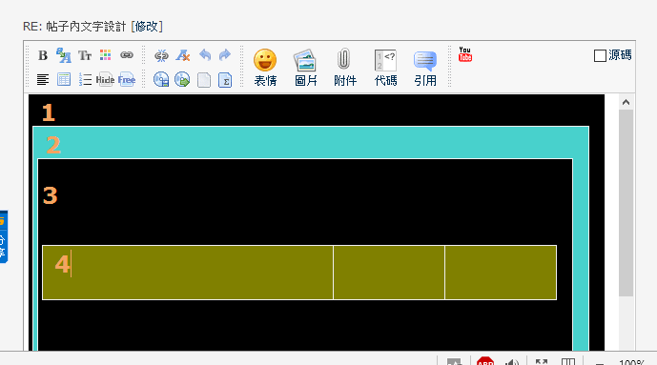Remove link with unlink icon
The image size is (657, 365).
coord(161,55)
